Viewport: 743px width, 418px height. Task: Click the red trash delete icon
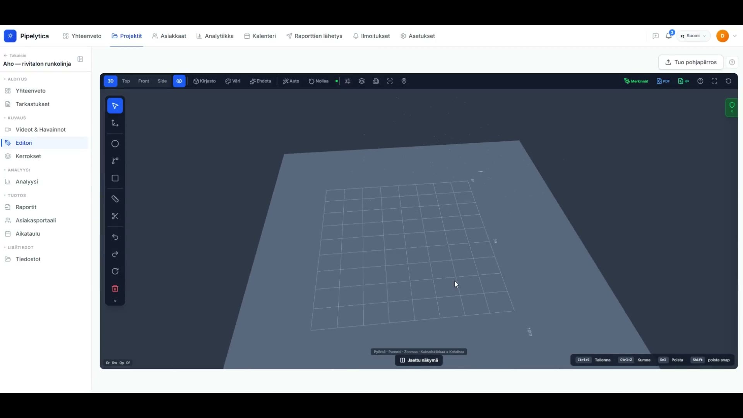115,289
